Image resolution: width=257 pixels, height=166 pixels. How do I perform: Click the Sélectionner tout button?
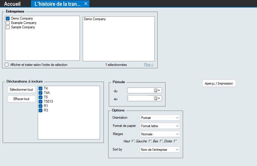pos(21,90)
